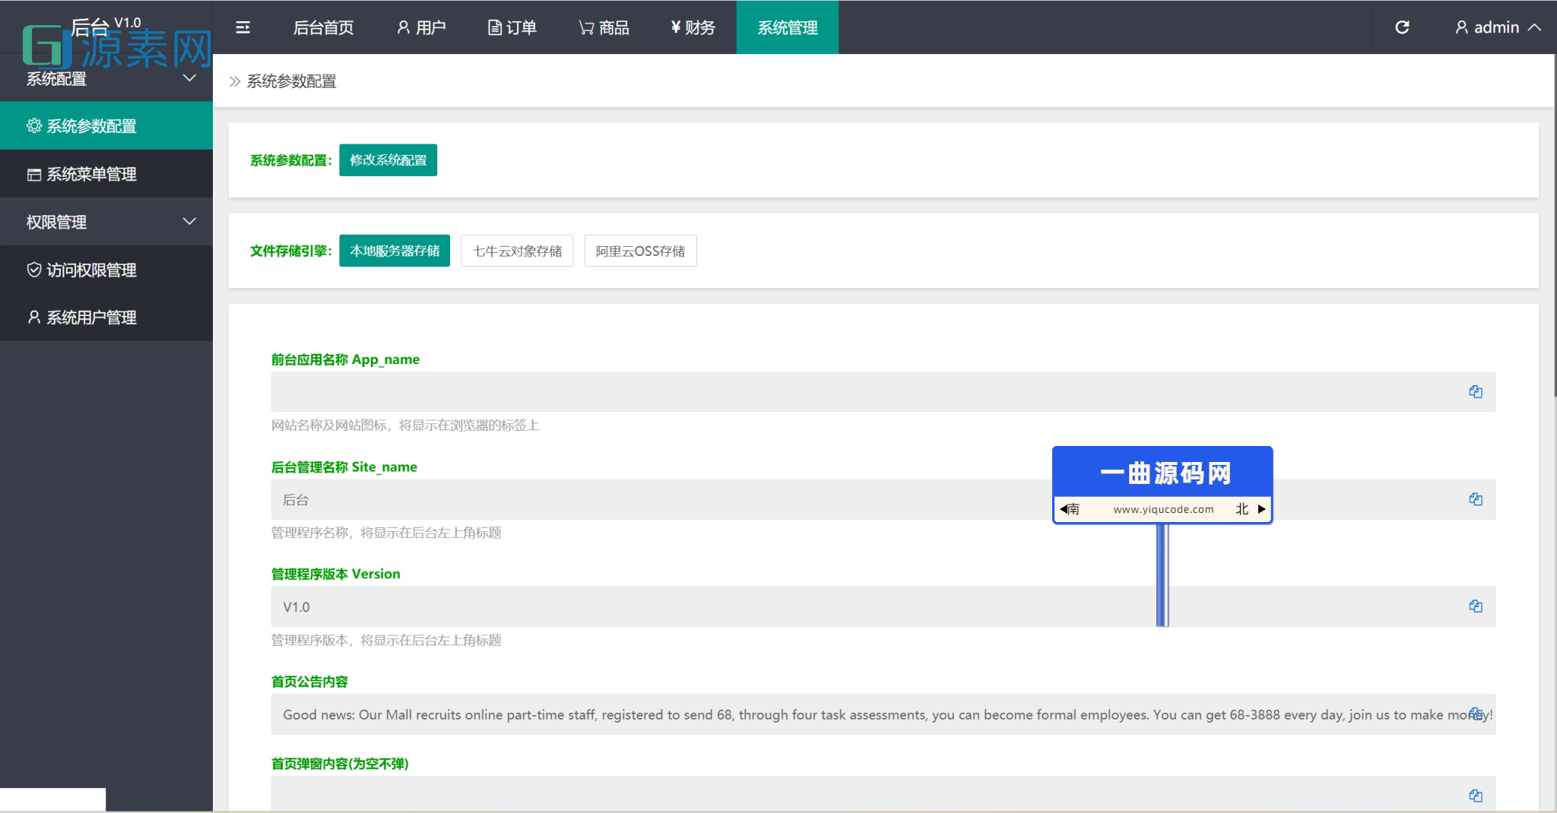Select 本地服务器存储 storage engine

pyautogui.click(x=394, y=251)
